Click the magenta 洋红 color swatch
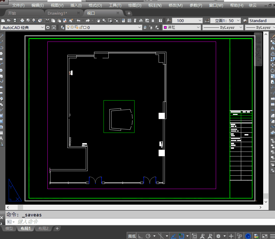The width and height of the screenshot is (275, 239). point(165,27)
